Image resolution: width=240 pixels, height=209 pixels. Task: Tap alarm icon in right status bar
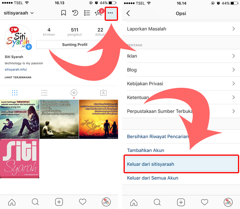pyautogui.click(x=218, y=3)
